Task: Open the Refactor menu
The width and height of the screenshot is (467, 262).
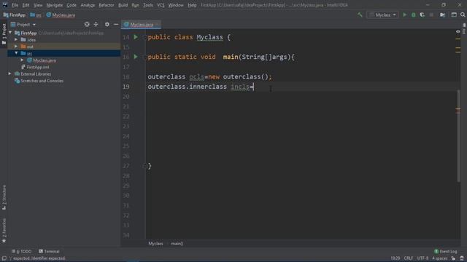Action: [x=107, y=5]
